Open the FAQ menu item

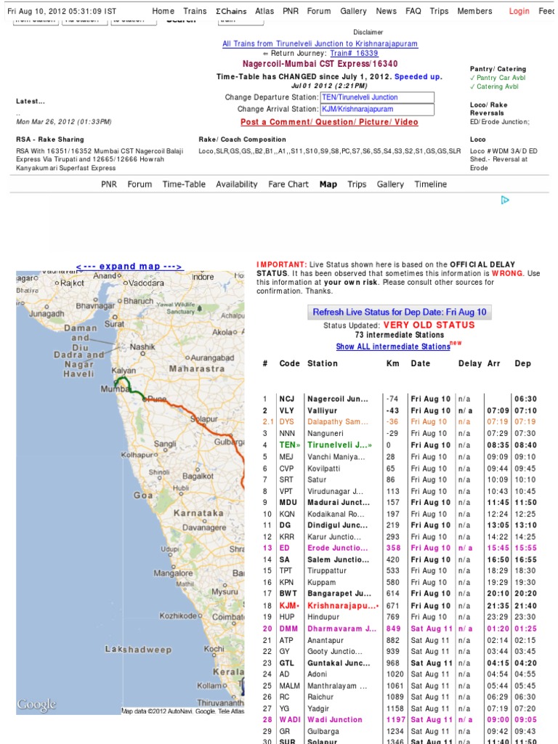click(x=413, y=11)
